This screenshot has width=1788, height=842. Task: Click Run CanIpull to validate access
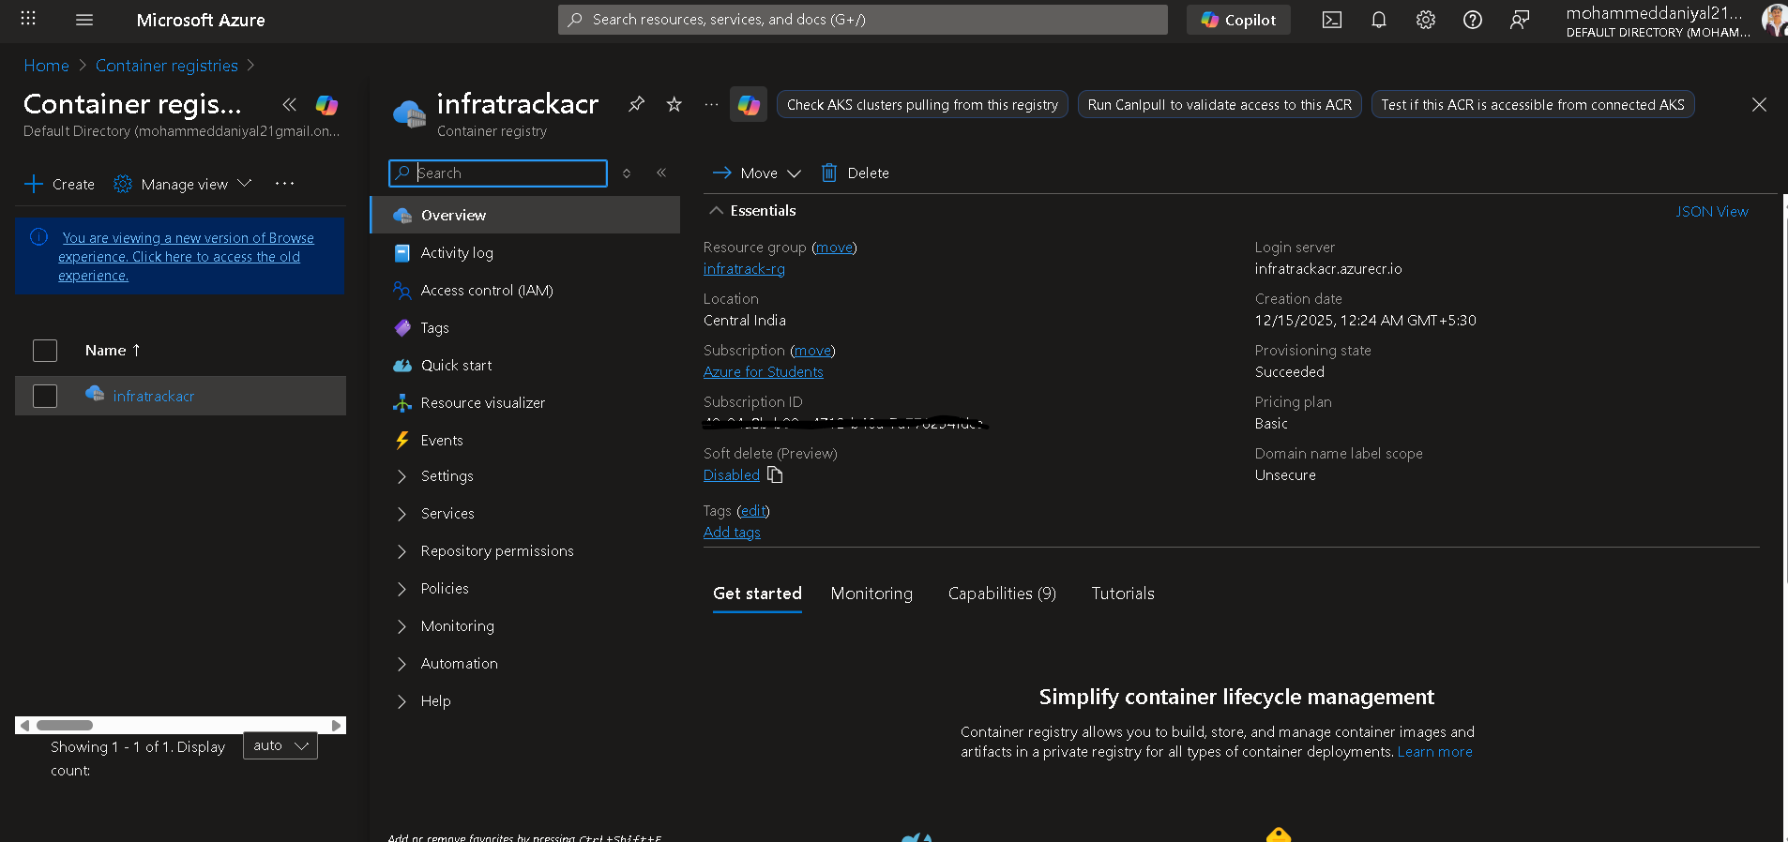pyautogui.click(x=1220, y=105)
